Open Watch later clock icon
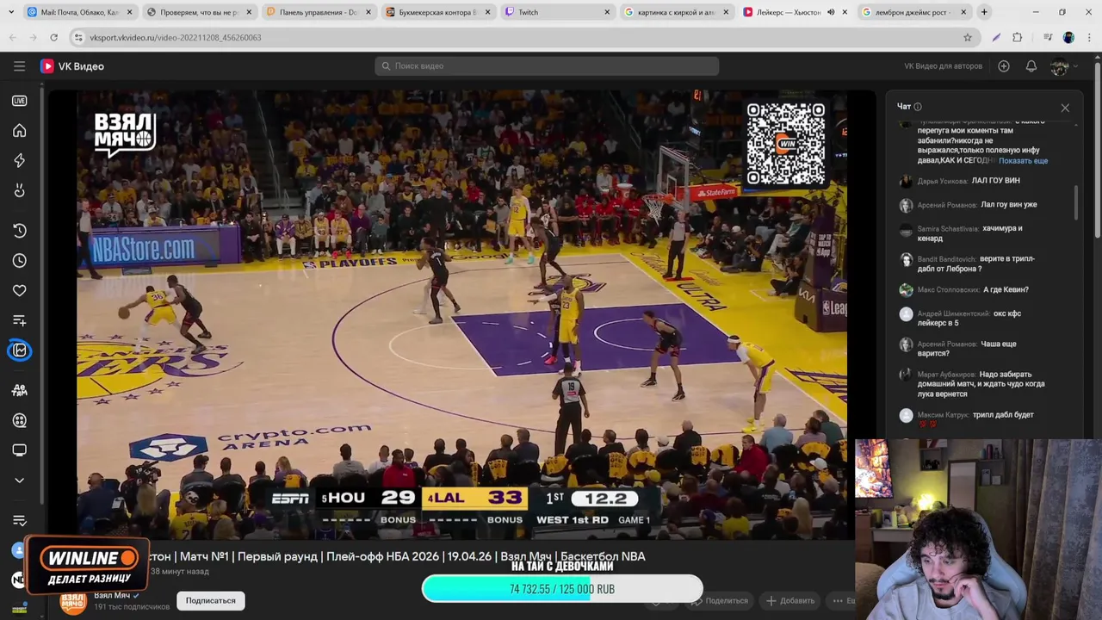Viewport: 1102px width, 620px height. (19, 260)
